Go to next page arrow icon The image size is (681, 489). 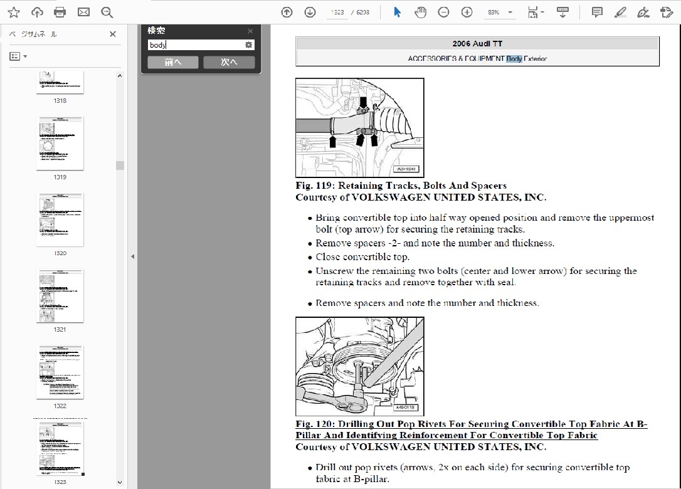[x=310, y=12]
